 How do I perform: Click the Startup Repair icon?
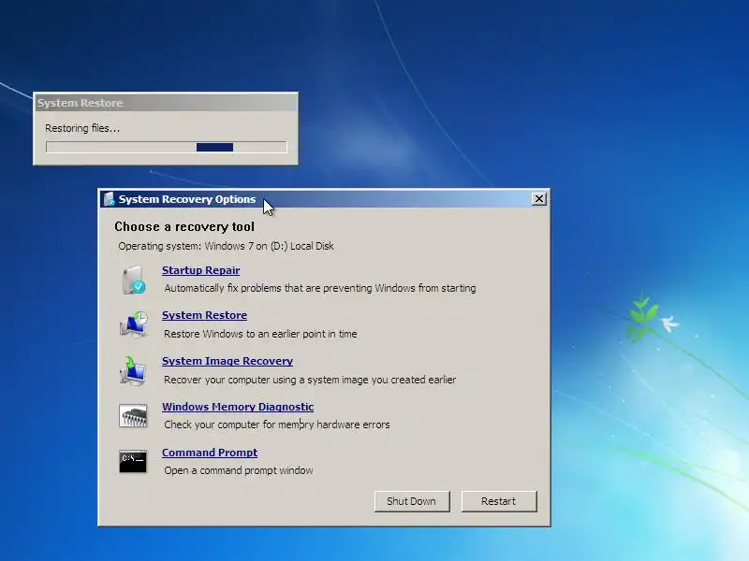pos(134,280)
